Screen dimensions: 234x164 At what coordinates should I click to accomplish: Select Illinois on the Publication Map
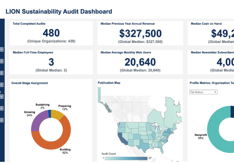[154, 135]
